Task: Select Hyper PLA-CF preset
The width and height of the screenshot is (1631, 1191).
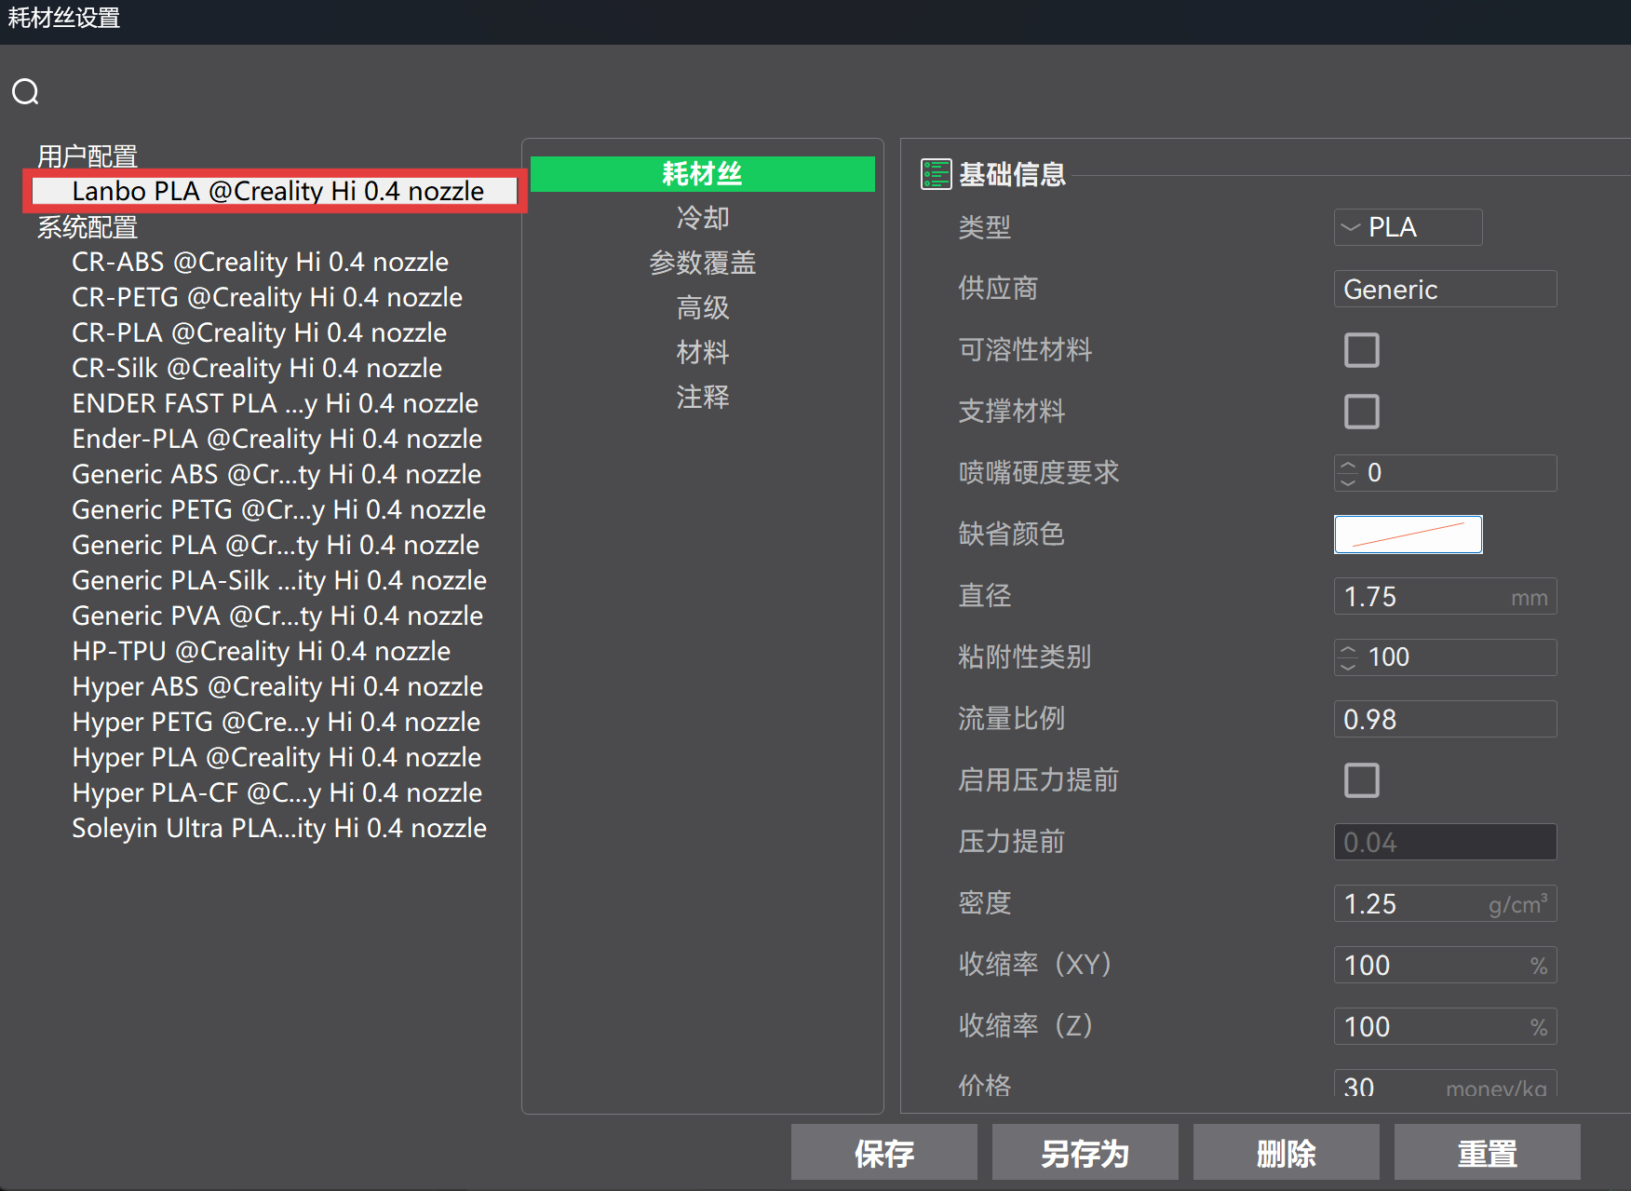Action: pyautogui.click(x=277, y=793)
